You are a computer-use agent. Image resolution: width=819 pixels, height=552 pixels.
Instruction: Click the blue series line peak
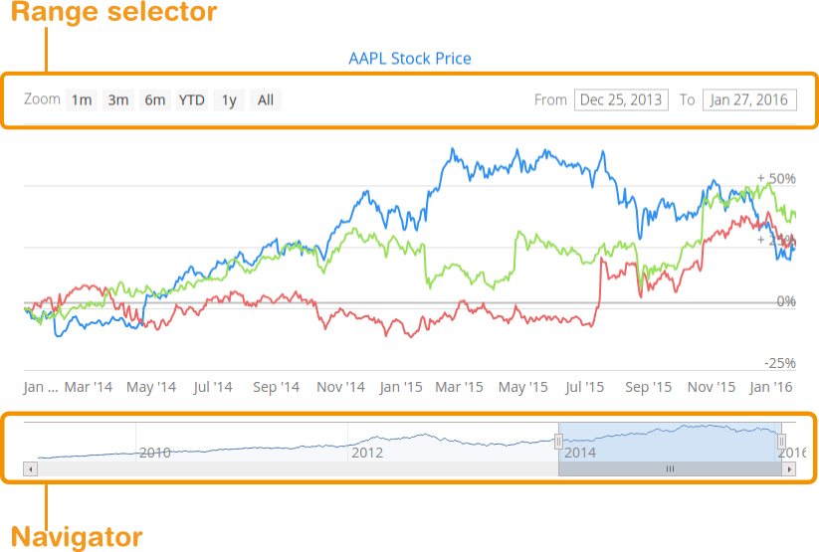pos(453,151)
